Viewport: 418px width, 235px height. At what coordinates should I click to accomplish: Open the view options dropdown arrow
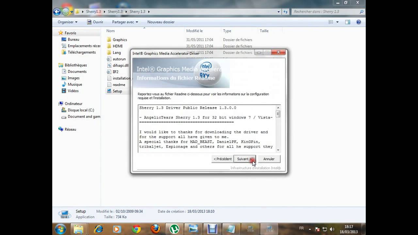click(337, 22)
